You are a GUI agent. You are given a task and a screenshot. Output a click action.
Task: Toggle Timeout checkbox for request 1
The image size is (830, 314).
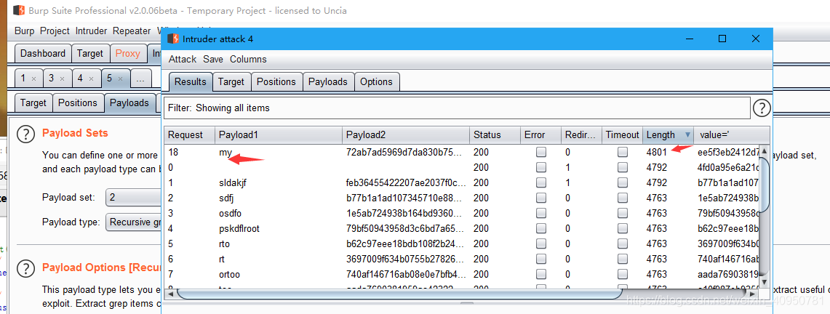(623, 183)
